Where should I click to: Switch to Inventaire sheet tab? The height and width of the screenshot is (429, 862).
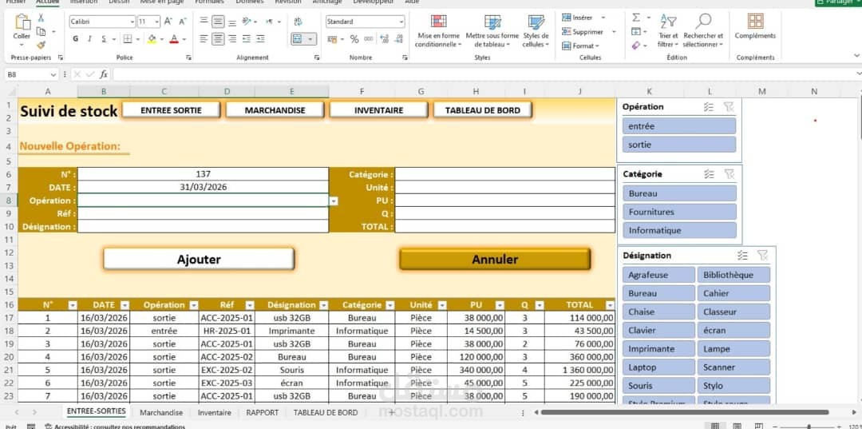point(215,412)
